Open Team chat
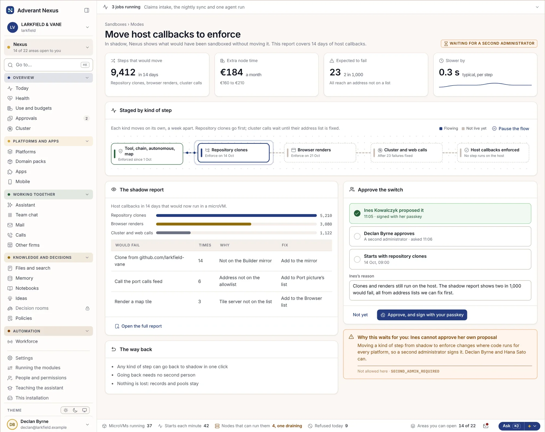 pos(49,215)
